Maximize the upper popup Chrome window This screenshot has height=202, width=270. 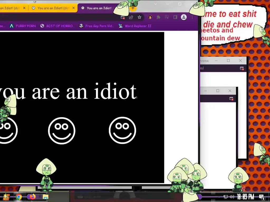pos(228,60)
